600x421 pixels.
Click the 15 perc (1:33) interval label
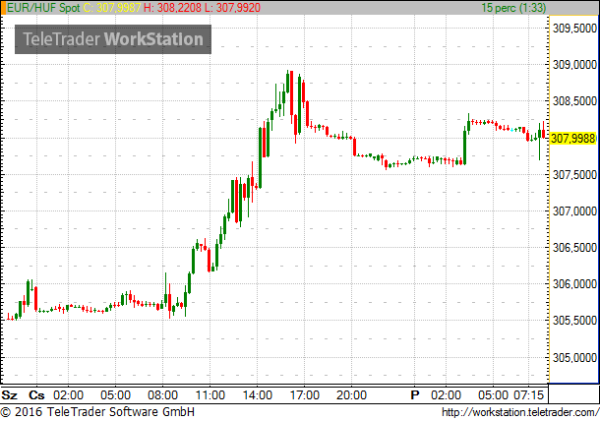click(x=513, y=7)
